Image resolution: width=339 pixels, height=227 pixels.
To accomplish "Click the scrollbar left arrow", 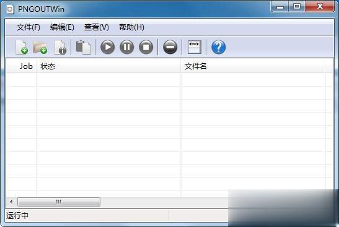I will point(11,202).
